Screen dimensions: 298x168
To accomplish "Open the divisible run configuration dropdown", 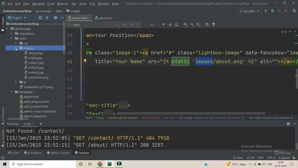I will coord(249,11).
